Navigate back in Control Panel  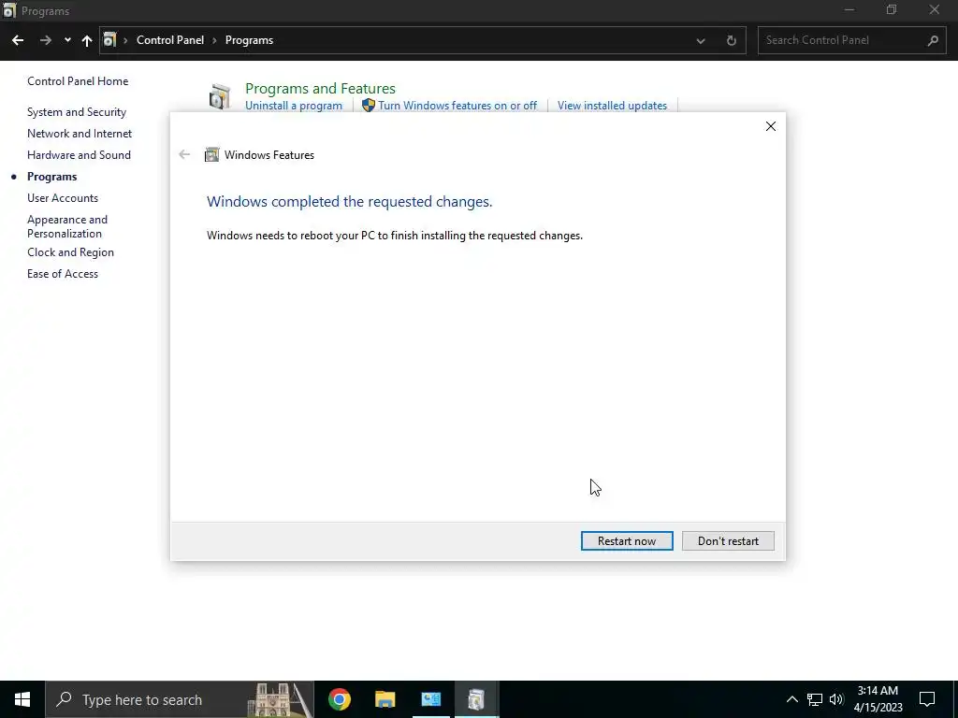(18, 40)
